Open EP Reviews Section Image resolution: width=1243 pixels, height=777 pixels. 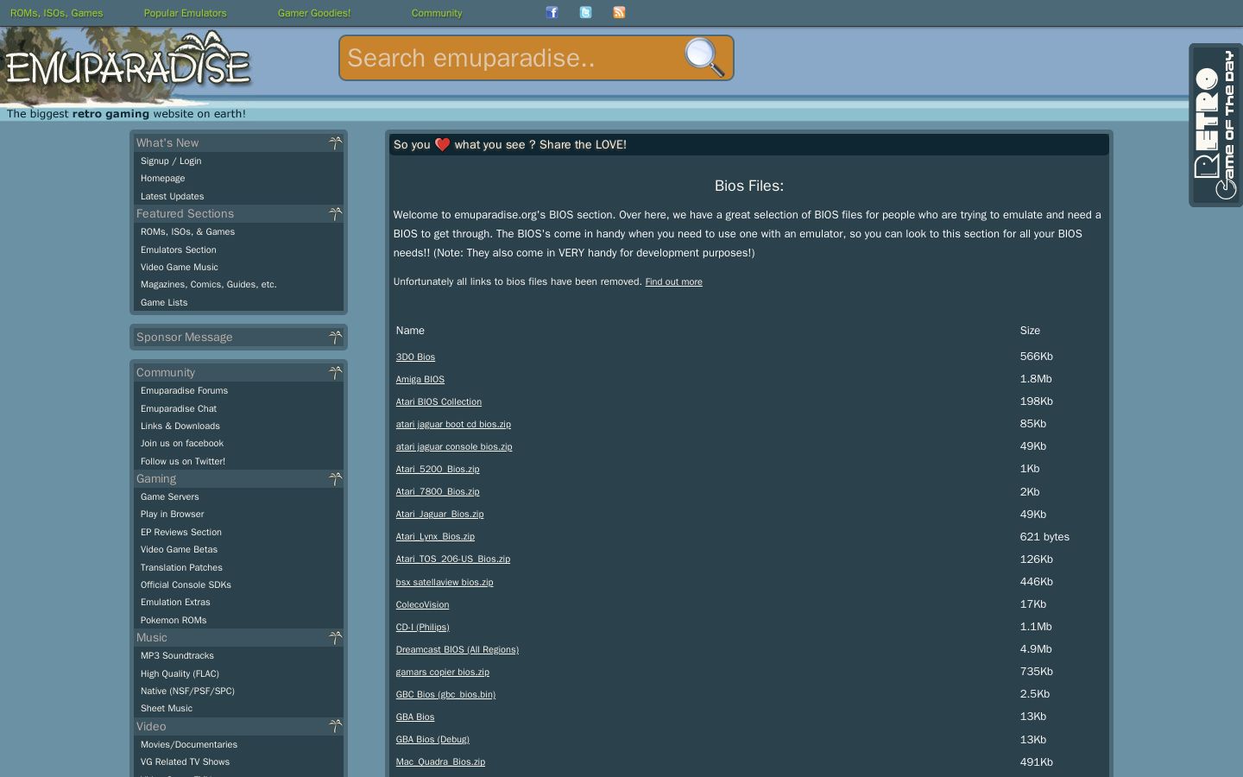[181, 532]
